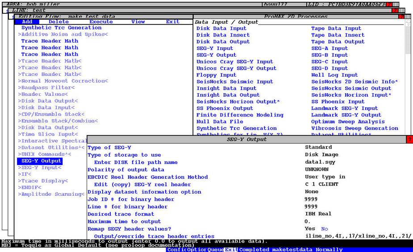Click the Exit button in status bar
The width and height of the screenshot is (413, 252).
[231, 249]
